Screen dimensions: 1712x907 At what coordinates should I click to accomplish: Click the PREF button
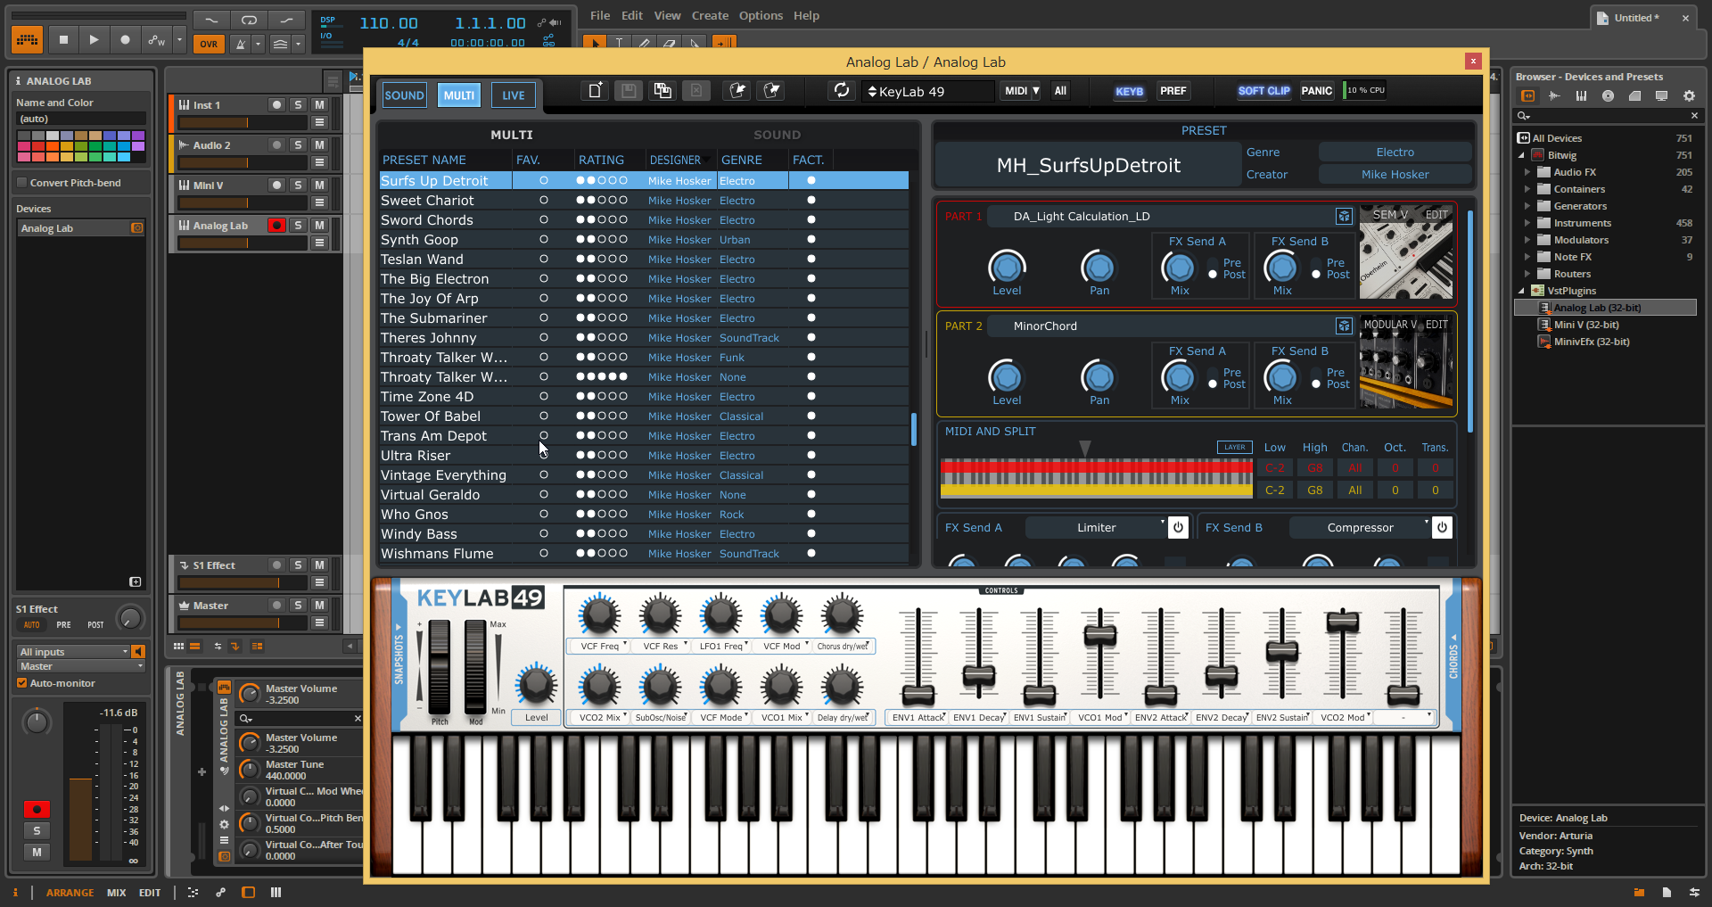1173,91
